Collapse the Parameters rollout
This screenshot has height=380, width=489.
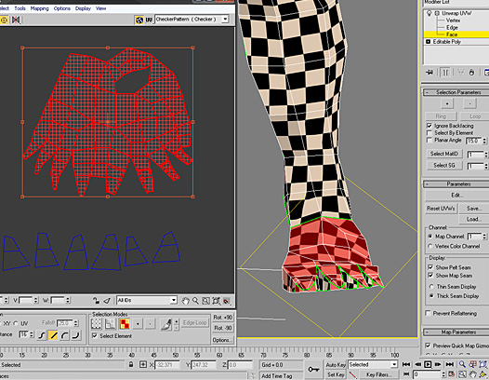(x=456, y=183)
